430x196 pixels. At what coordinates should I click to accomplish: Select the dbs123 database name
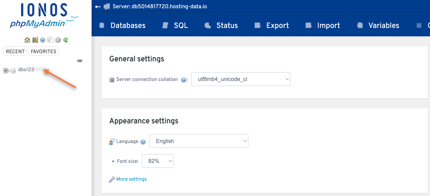tap(26, 69)
